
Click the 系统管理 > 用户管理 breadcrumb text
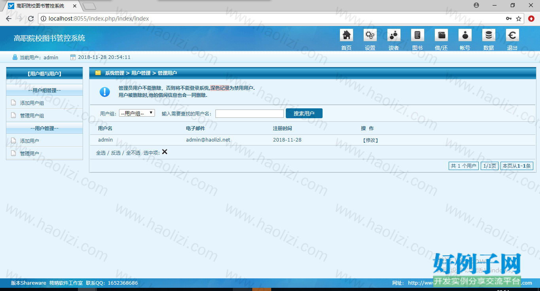pos(128,73)
